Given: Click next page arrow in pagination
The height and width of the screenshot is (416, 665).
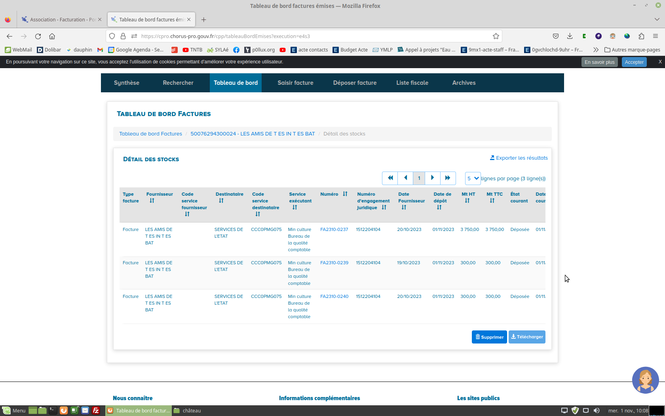Looking at the screenshot, I should [x=432, y=178].
